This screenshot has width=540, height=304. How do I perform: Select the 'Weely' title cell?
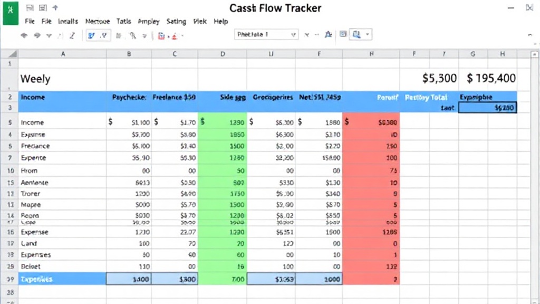[x=63, y=79]
